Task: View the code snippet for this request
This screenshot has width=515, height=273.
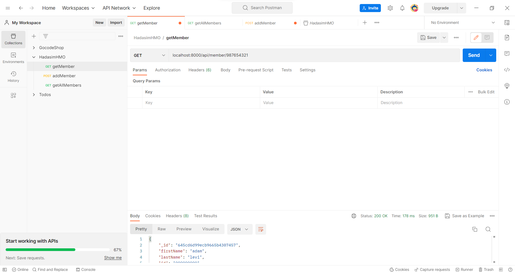Action: point(507,70)
